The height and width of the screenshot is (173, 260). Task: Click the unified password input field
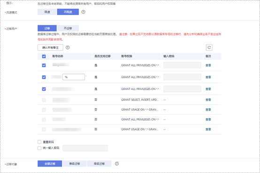(85, 148)
